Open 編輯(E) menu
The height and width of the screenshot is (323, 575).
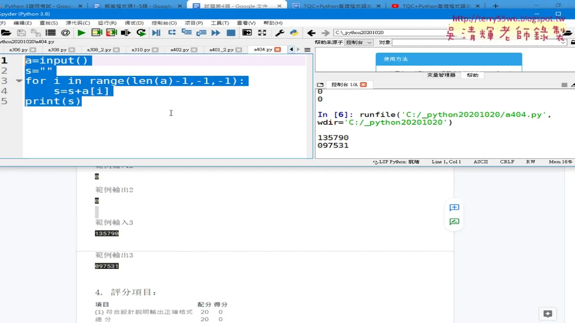(22, 23)
